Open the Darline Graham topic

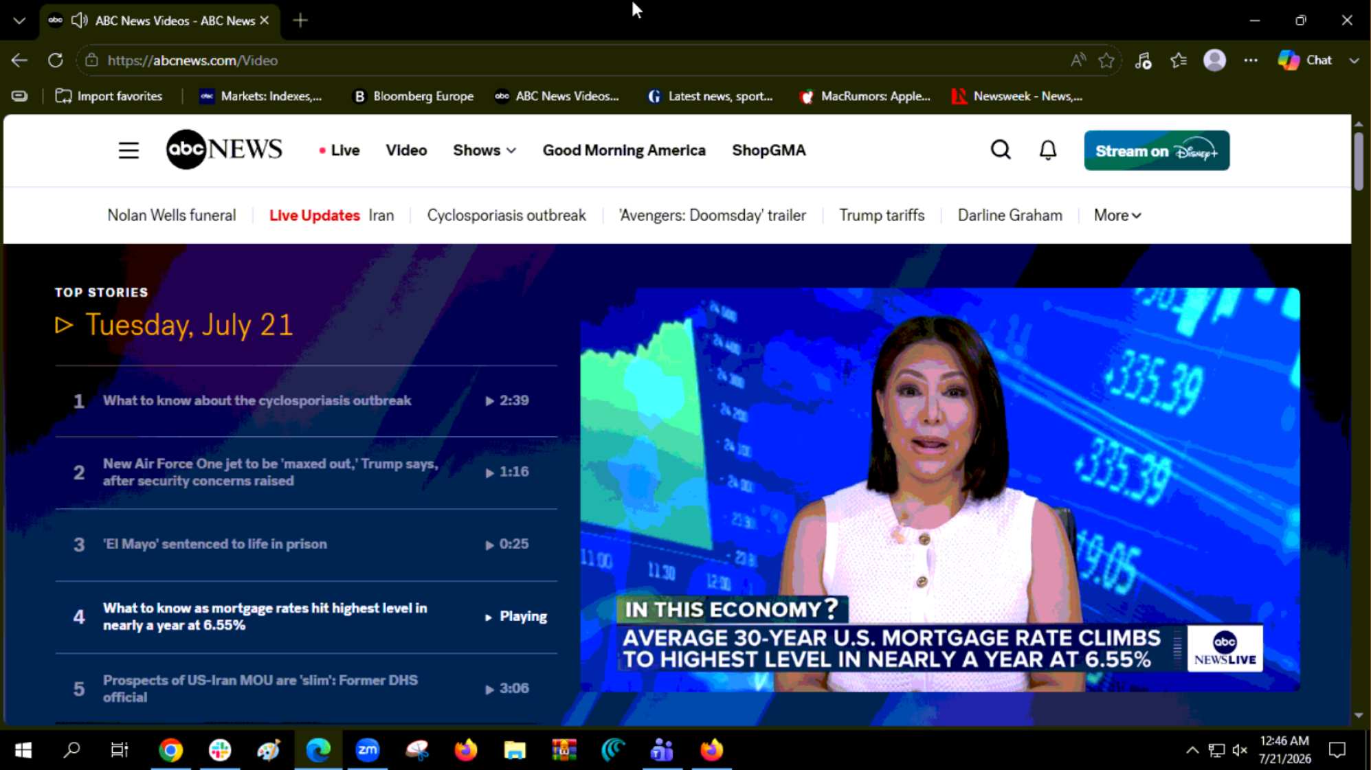(x=1010, y=216)
